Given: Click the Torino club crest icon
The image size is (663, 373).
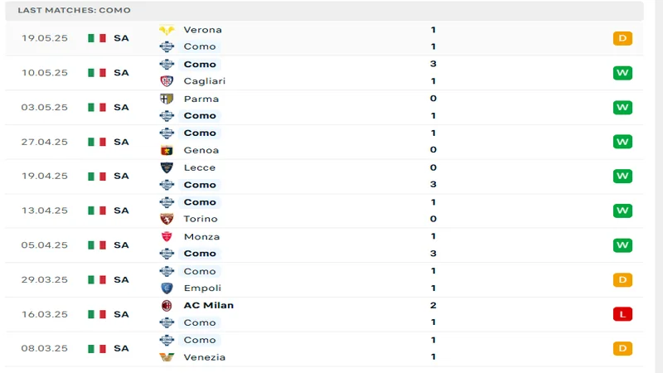Looking at the screenshot, I should pyautogui.click(x=167, y=219).
